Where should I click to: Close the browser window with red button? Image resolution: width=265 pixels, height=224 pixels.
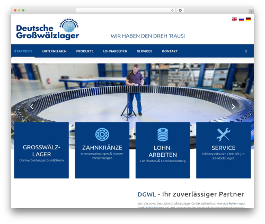tap(15, 10)
